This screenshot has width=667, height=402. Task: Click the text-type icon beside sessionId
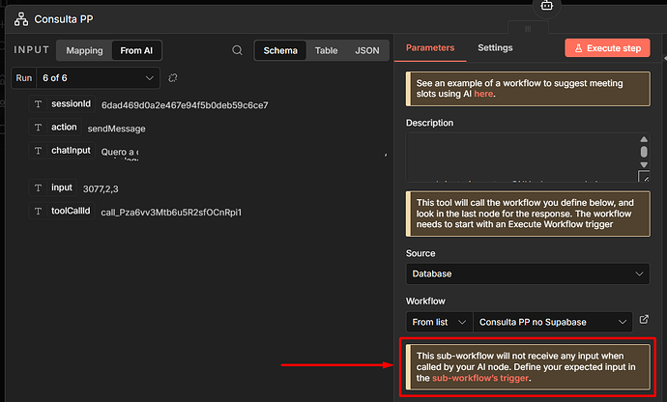click(39, 103)
